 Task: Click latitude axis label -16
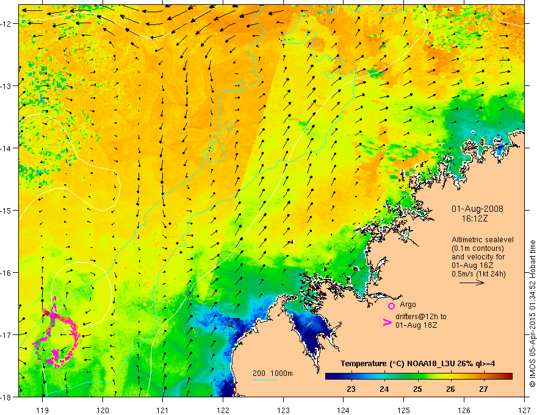point(6,273)
